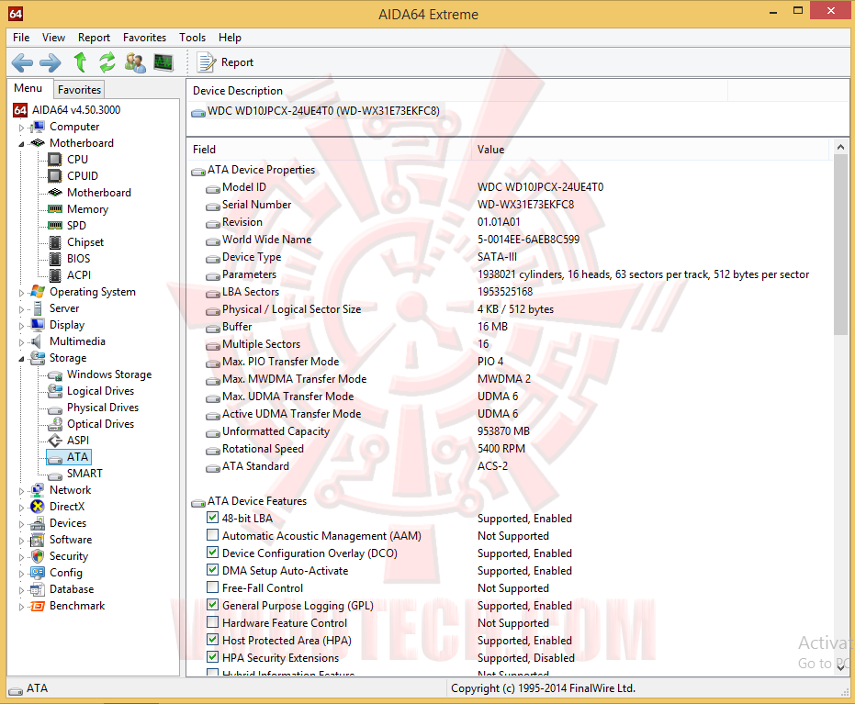Sort by the Field column header

(330, 150)
